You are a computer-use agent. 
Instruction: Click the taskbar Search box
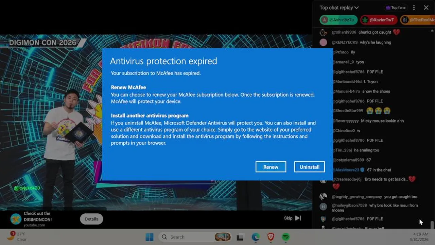click(196, 237)
